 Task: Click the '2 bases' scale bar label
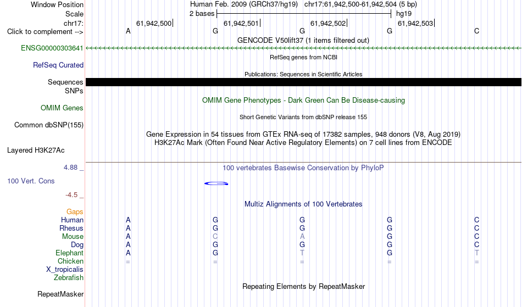pyautogui.click(x=202, y=14)
